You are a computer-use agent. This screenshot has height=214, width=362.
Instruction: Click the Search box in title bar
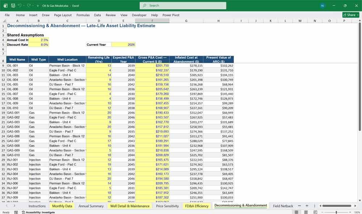[x=183, y=5]
